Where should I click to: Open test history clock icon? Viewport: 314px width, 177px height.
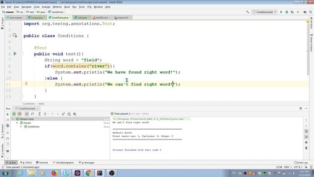point(69,114)
